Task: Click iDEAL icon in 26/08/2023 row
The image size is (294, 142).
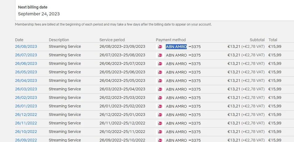Action: coord(160,47)
